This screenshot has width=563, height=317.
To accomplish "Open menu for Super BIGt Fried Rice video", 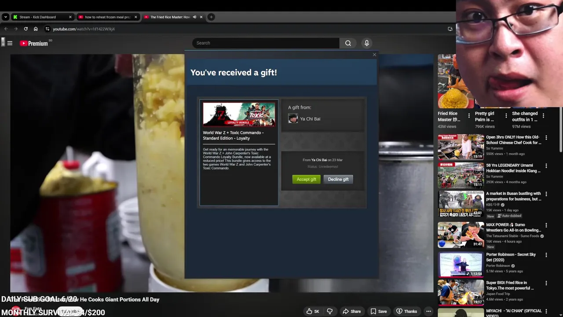I will 546,283.
